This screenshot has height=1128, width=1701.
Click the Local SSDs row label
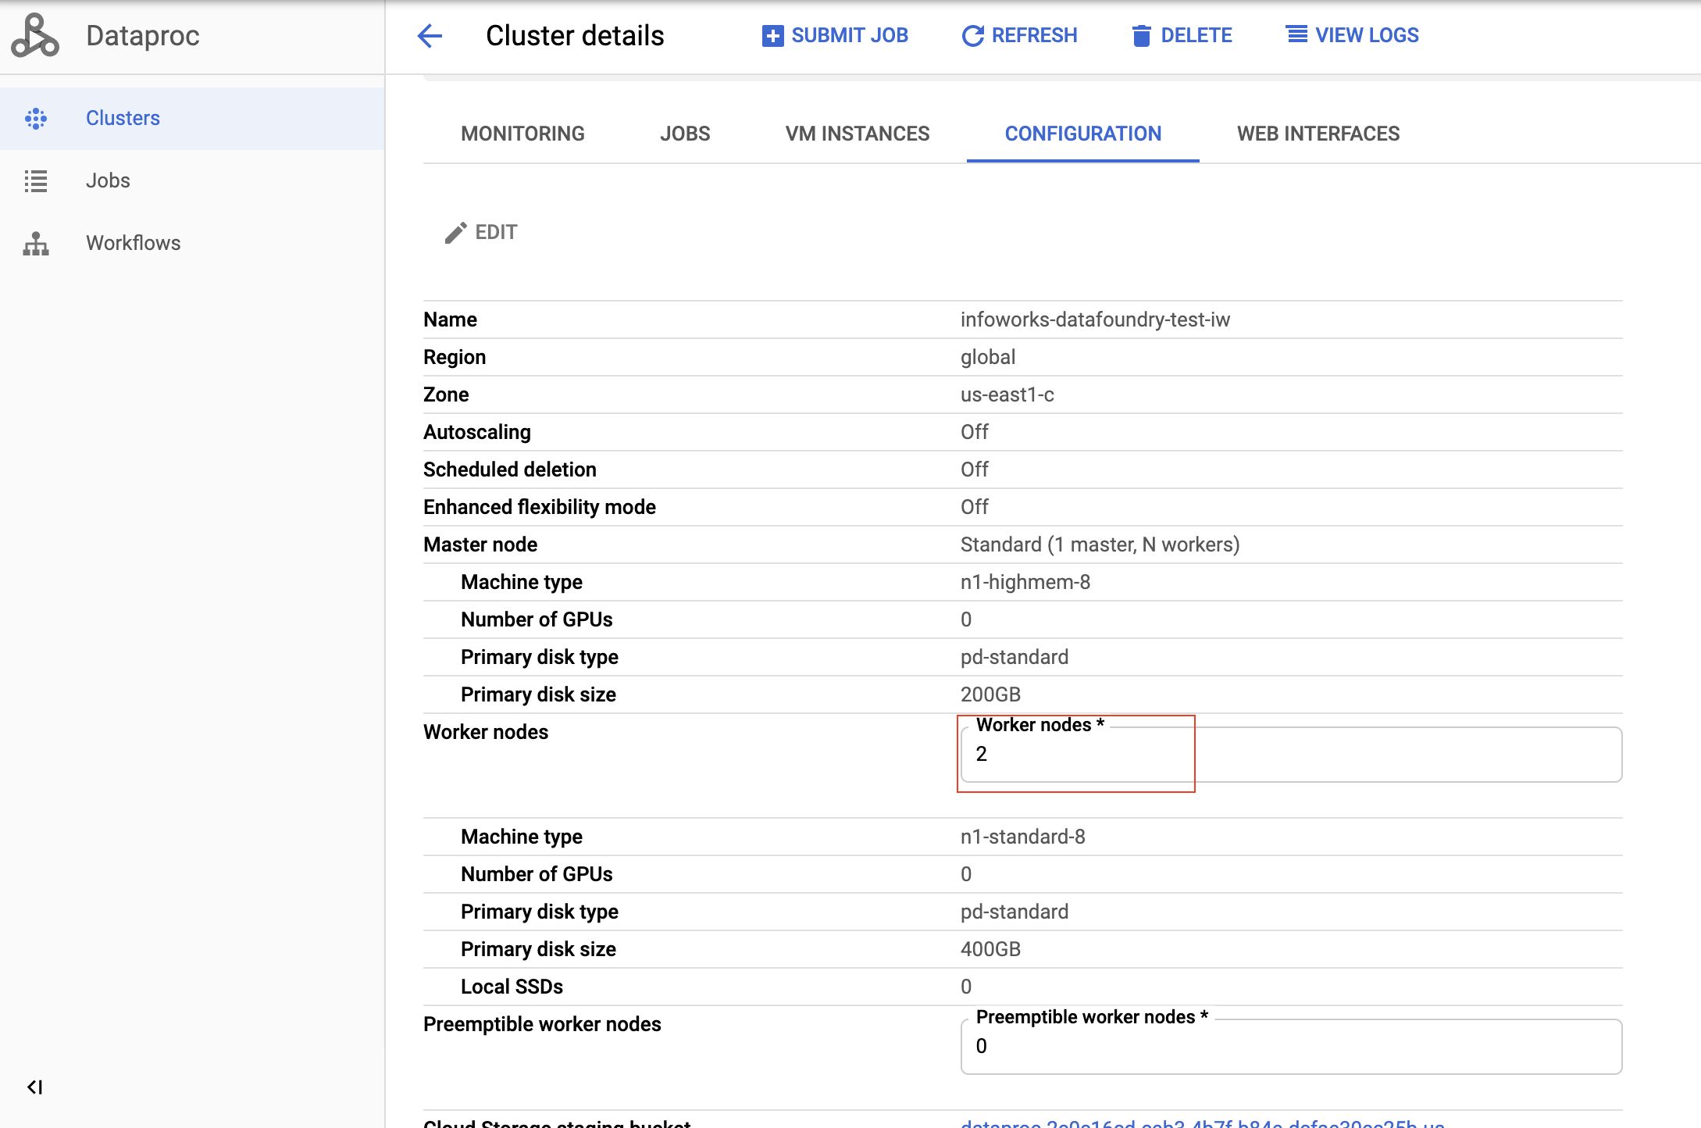512,987
